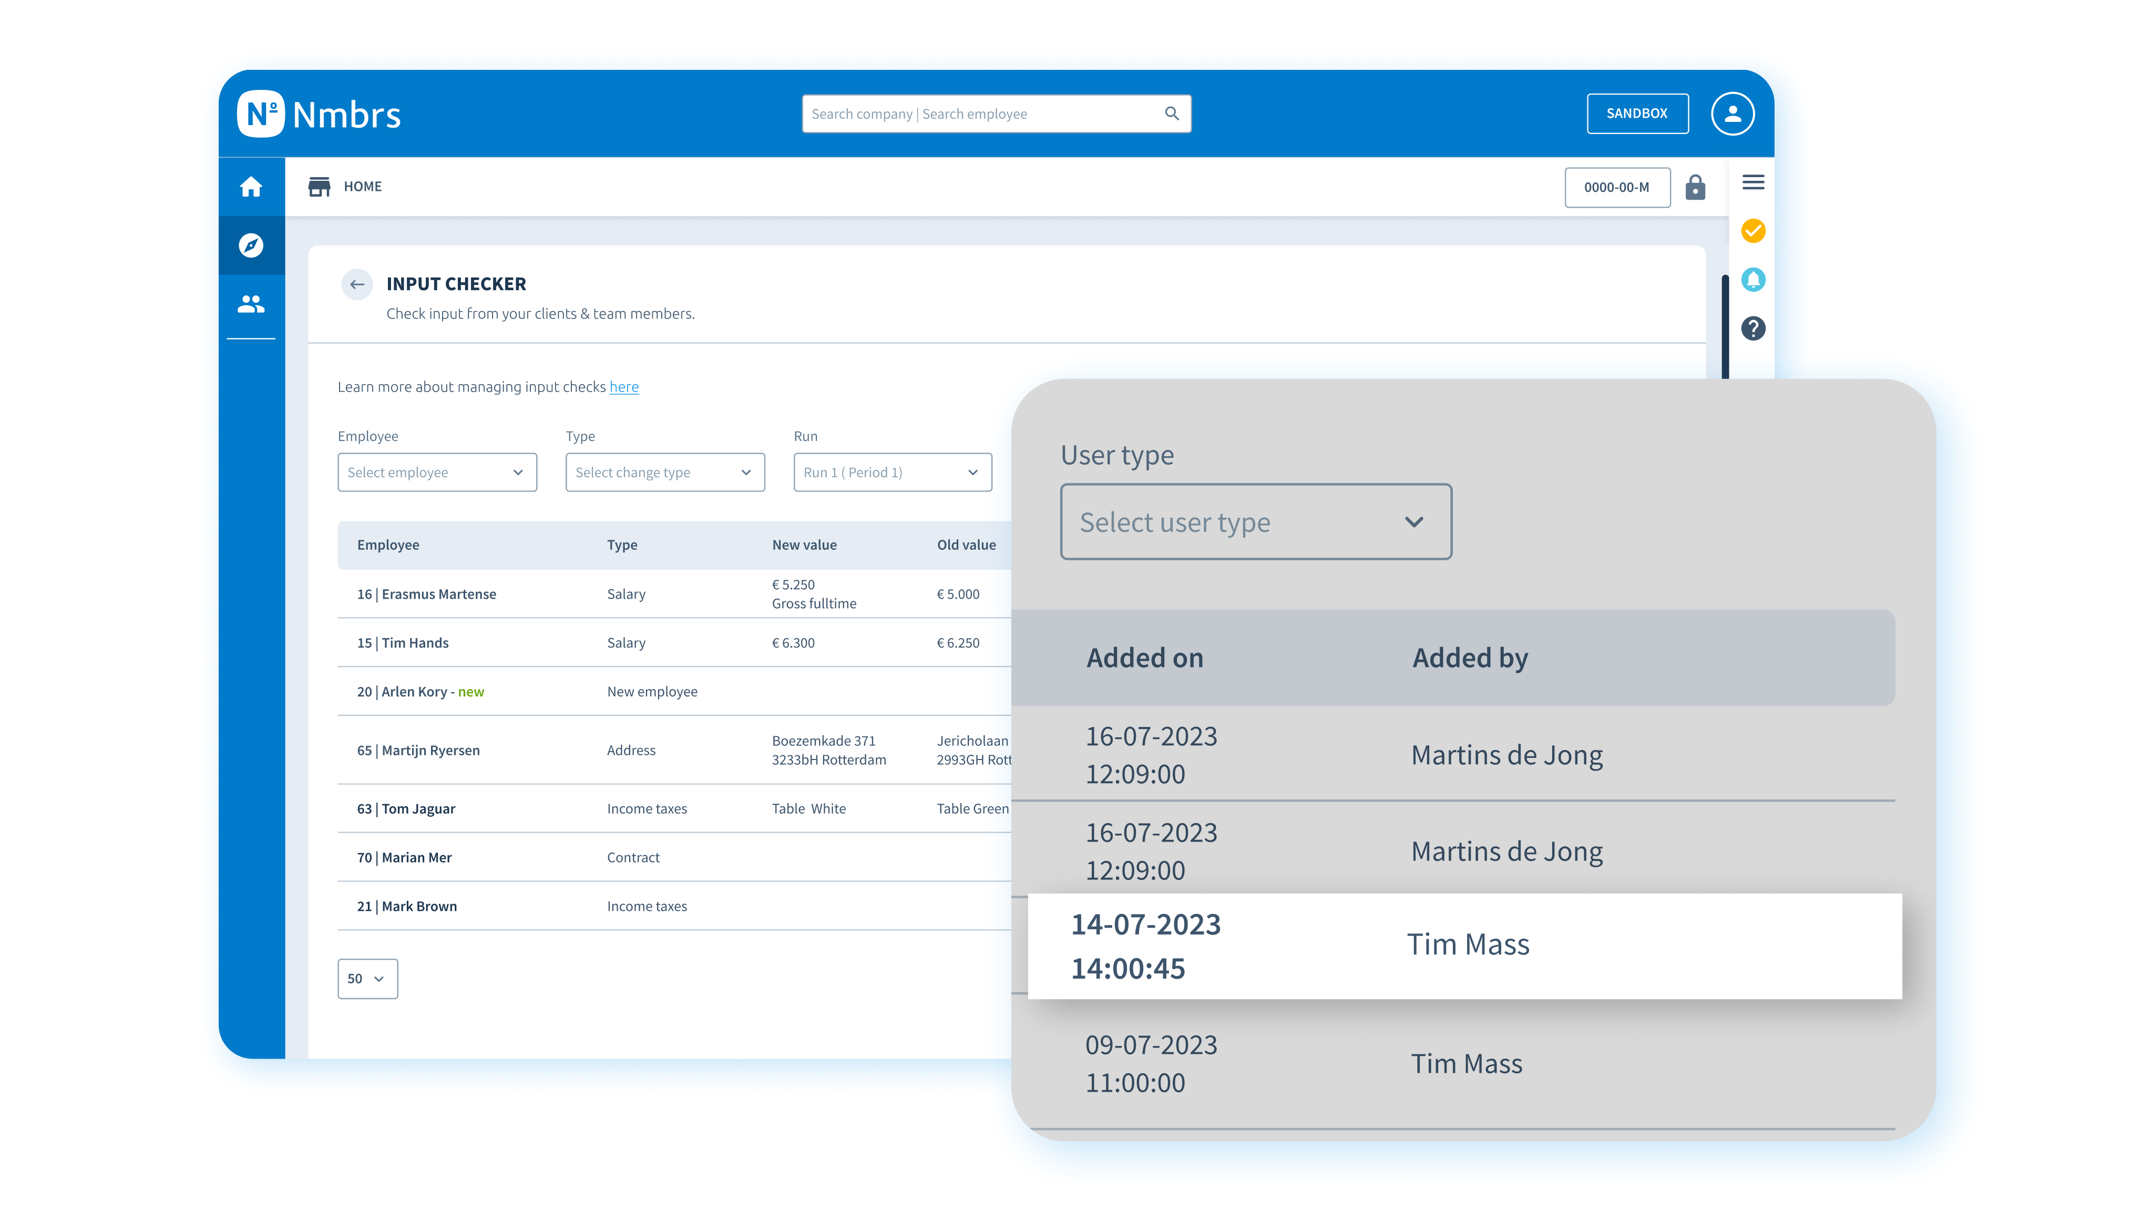
Task: Sort by the Added on column header
Action: pos(1145,658)
